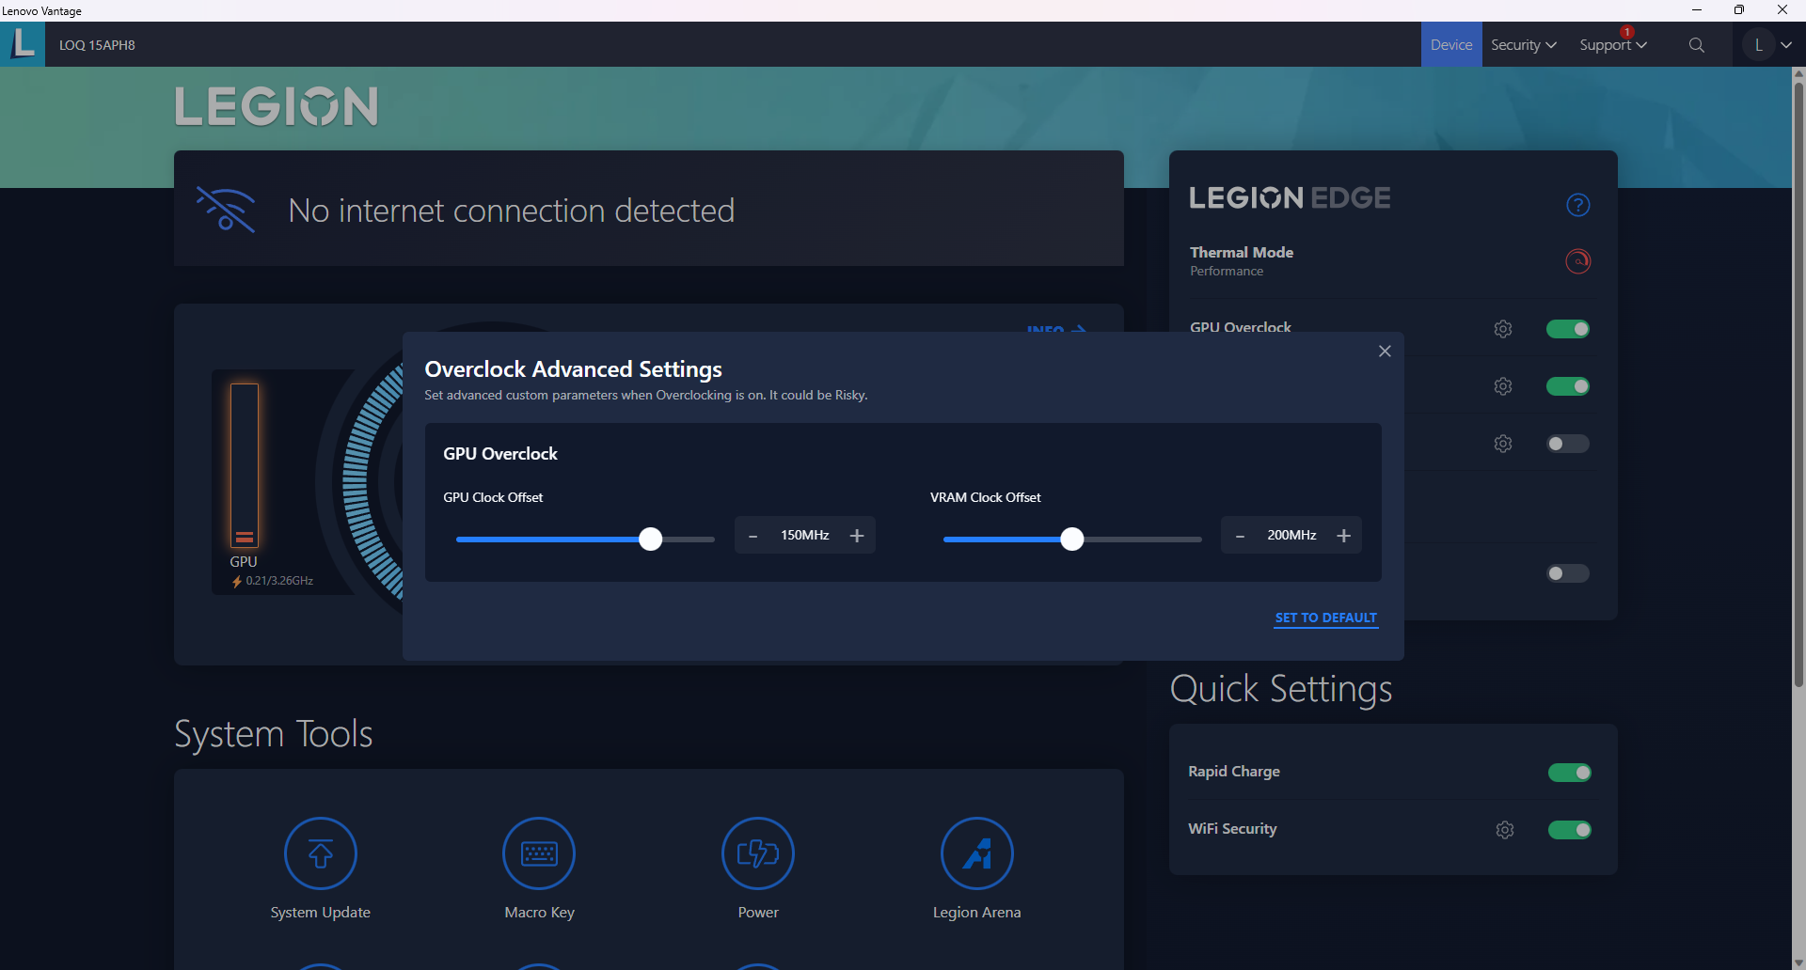Turn off the GPU Overclock toggle
This screenshot has height=970, width=1806.
1568,329
